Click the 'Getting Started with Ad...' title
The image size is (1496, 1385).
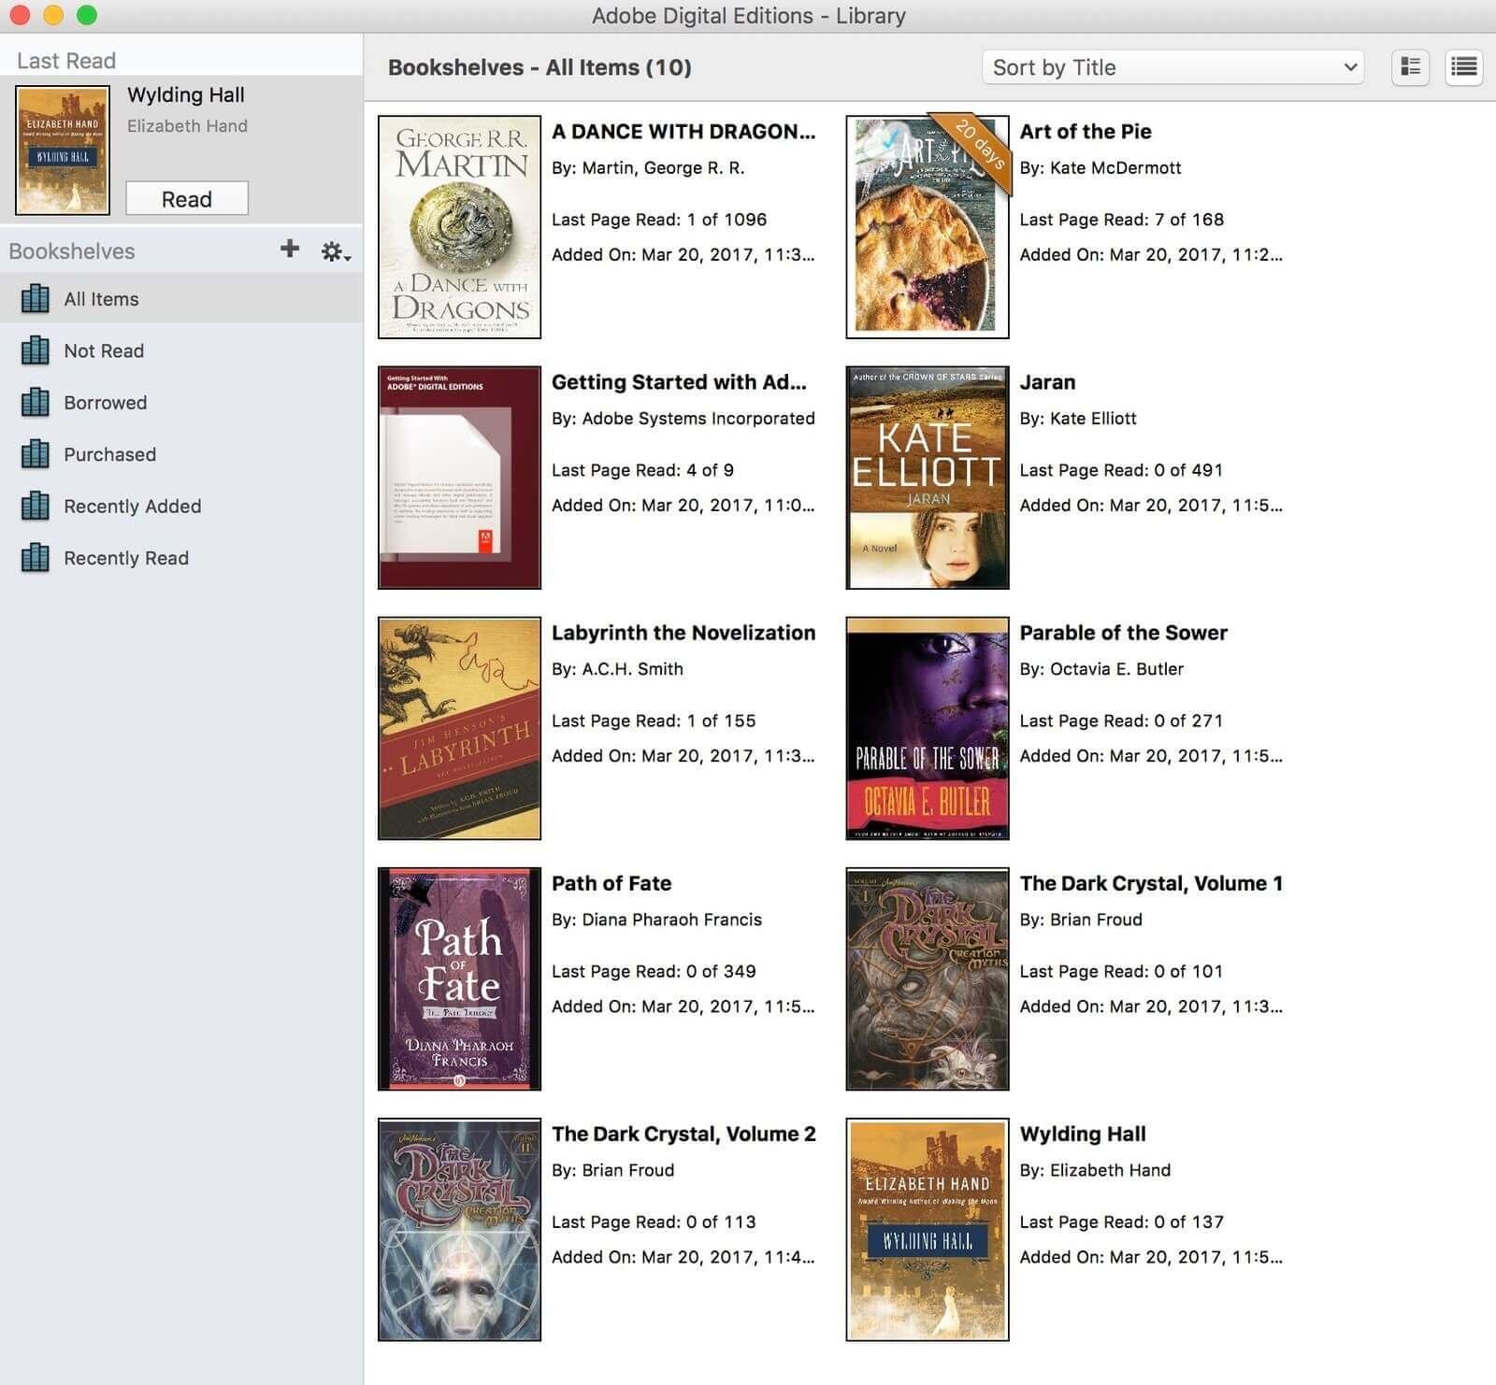point(679,382)
